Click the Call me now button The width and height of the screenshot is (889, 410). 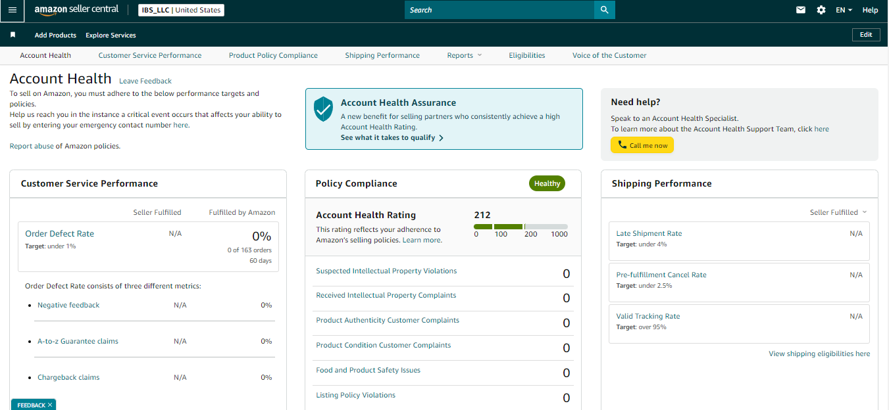click(x=642, y=145)
